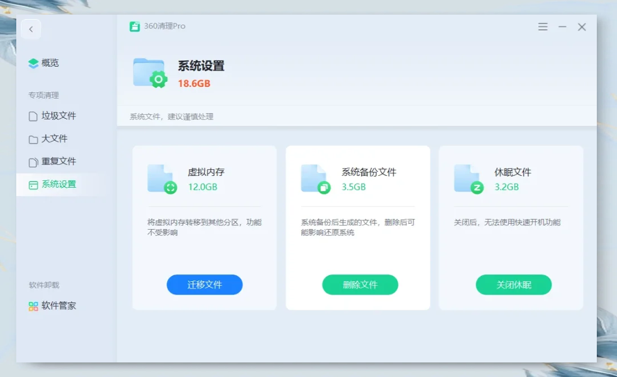
Task: Click the back arrow button
Action: [31, 29]
